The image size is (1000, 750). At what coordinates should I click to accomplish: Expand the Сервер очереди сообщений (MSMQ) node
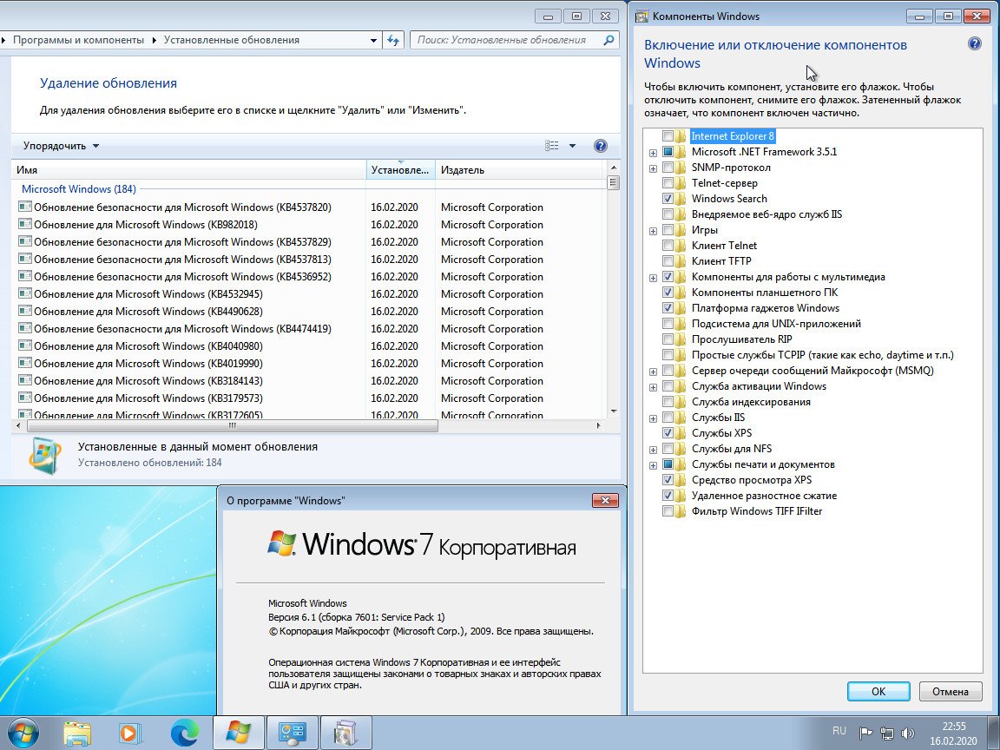653,372
